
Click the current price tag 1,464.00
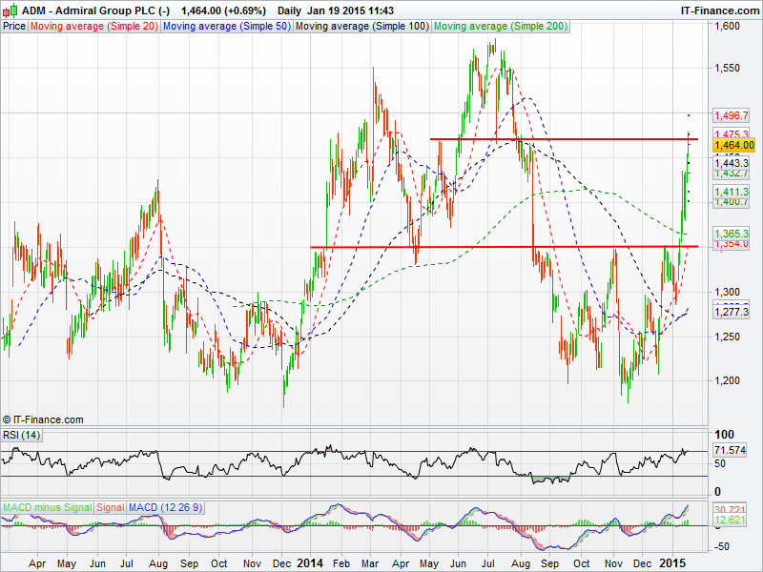click(x=734, y=145)
